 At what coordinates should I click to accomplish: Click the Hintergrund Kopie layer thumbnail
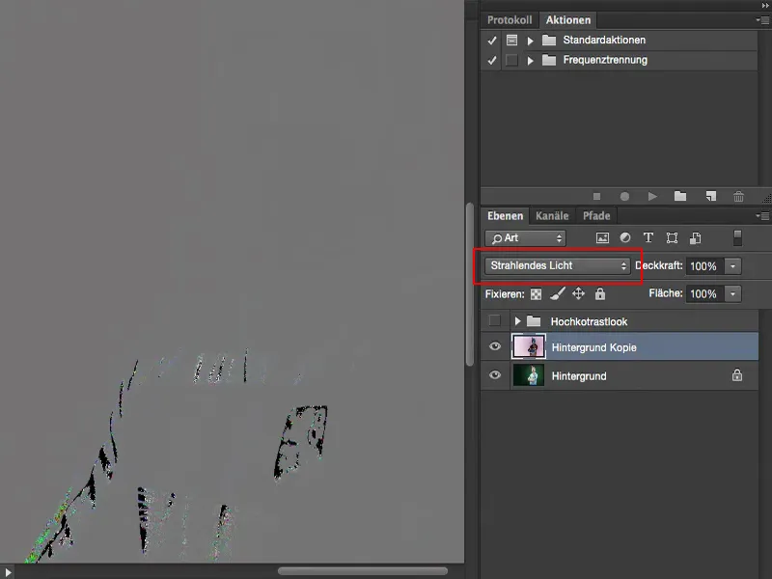(x=529, y=346)
